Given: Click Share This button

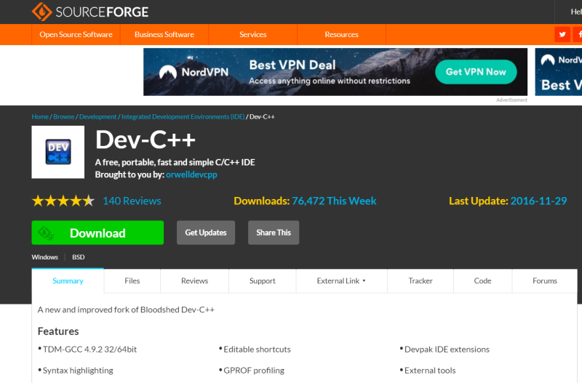Looking at the screenshot, I should tap(274, 233).
